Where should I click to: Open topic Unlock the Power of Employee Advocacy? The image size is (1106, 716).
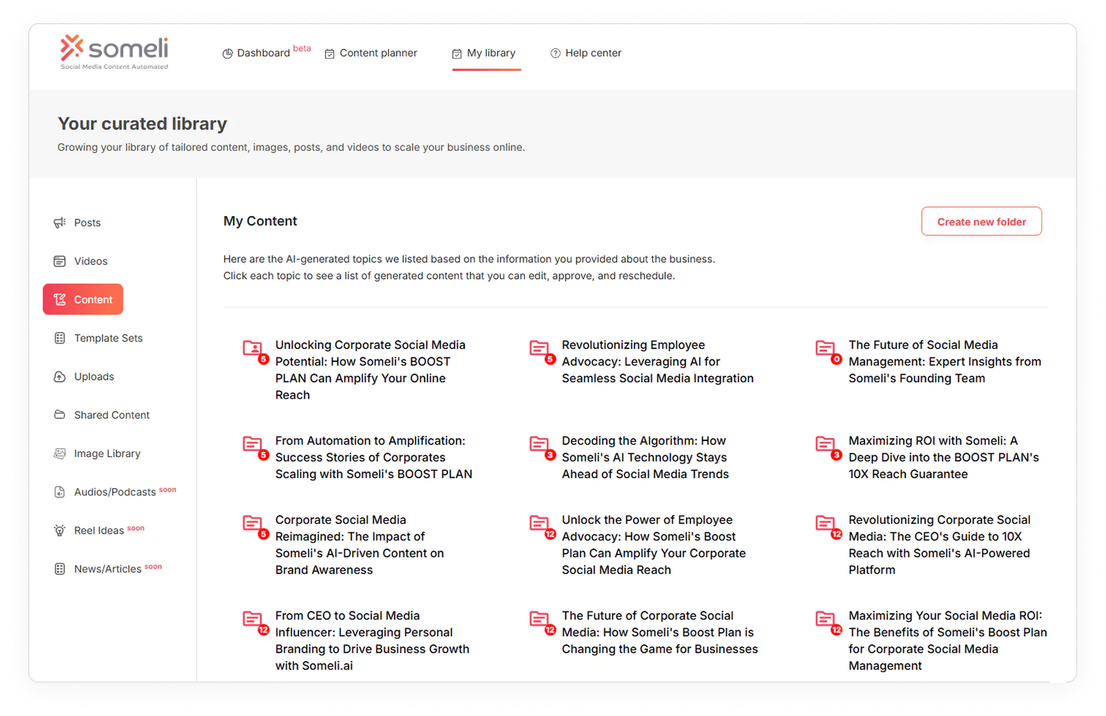(654, 545)
